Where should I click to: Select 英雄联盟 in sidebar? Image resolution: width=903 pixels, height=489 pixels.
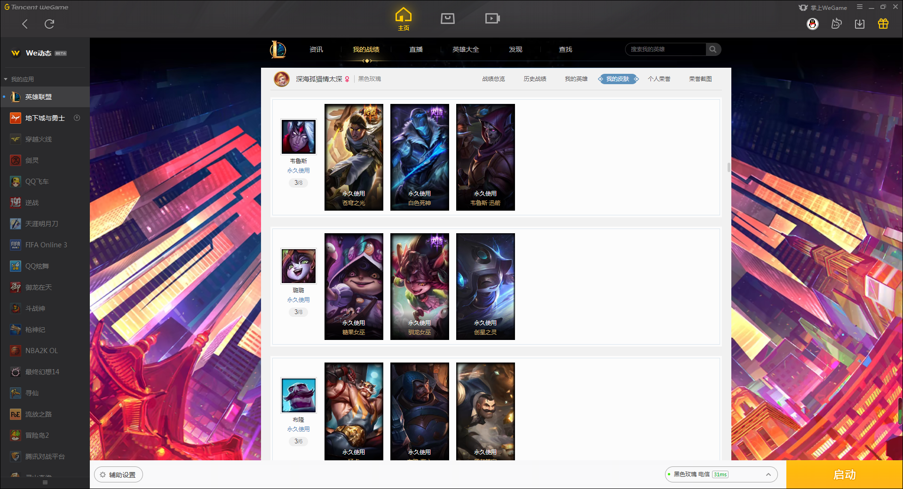(x=45, y=97)
